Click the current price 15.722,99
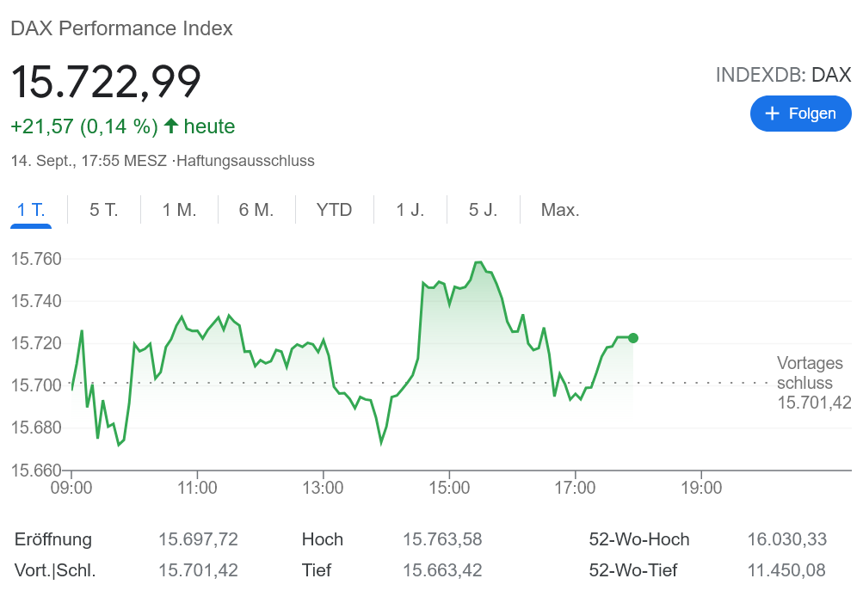Screen dimensions: 863x603 pyautogui.click(x=106, y=82)
